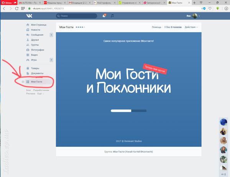Open Новости in the sidebar
230x177 pixels.
tap(36, 30)
